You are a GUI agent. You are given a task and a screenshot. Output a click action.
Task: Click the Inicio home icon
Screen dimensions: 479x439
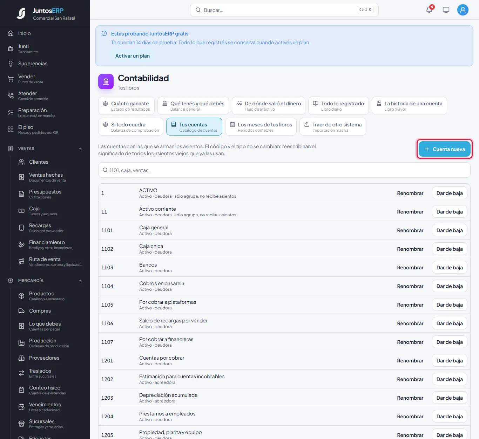[11, 33]
